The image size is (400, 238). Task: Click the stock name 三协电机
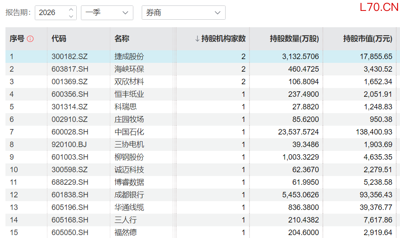(x=129, y=145)
